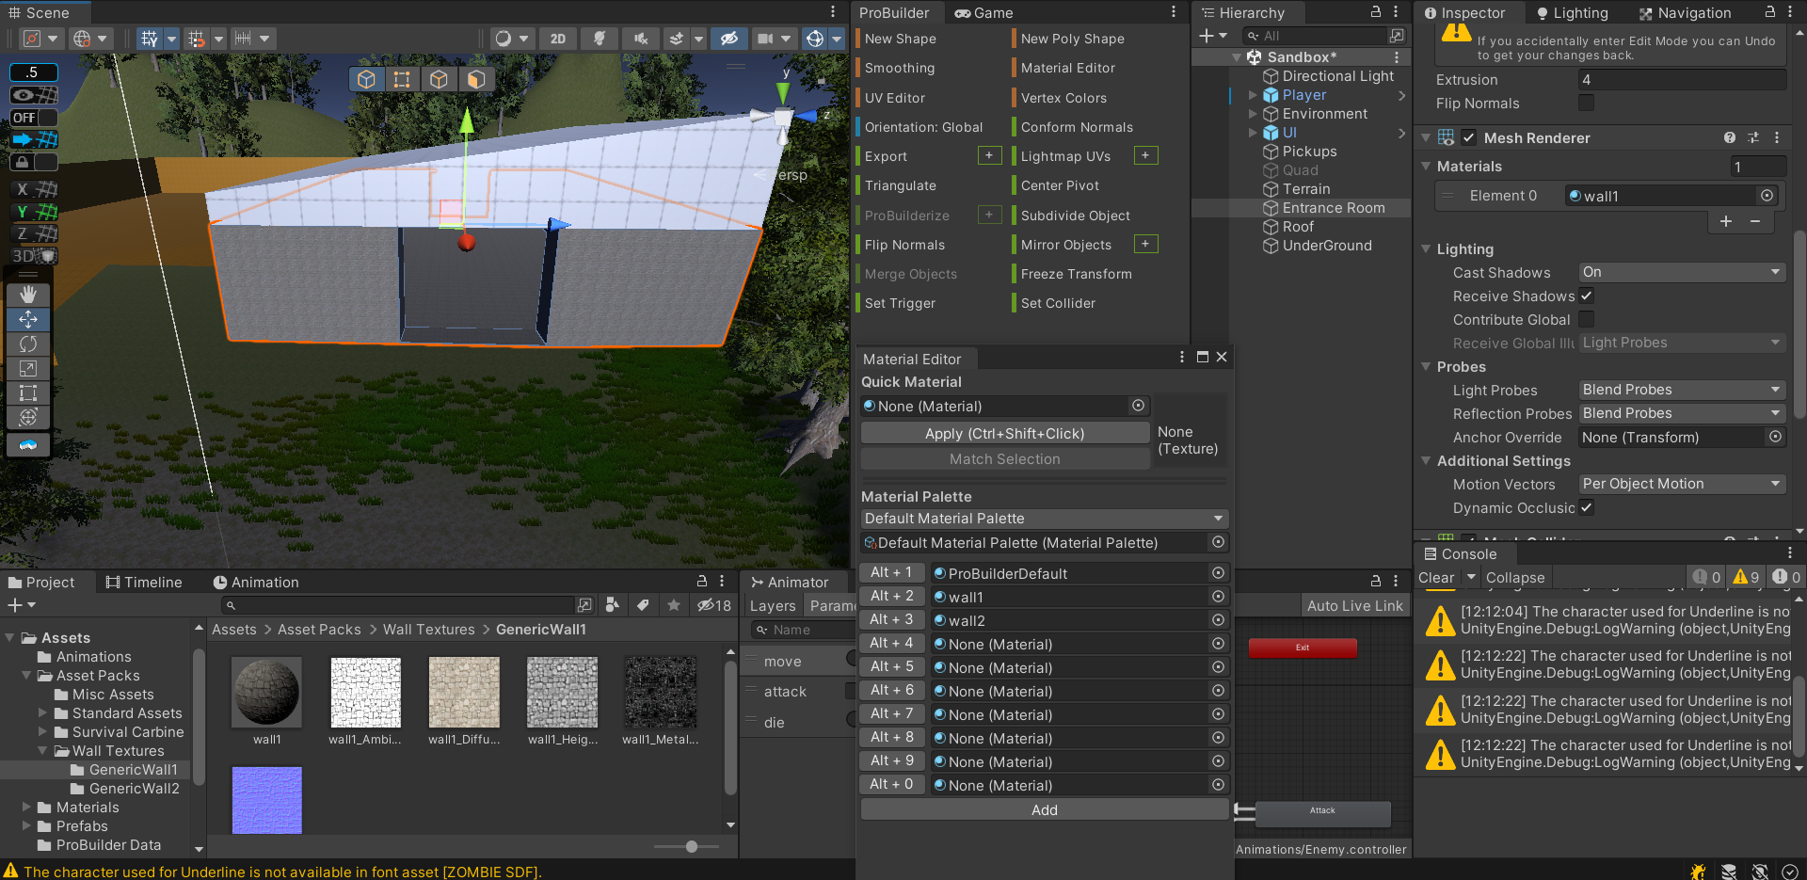Open Reflection Probes dropdown
The height and width of the screenshot is (880, 1807).
pyautogui.click(x=1682, y=413)
